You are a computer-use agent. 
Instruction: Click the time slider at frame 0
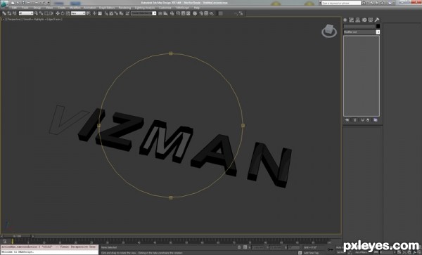pyautogui.click(x=17, y=236)
